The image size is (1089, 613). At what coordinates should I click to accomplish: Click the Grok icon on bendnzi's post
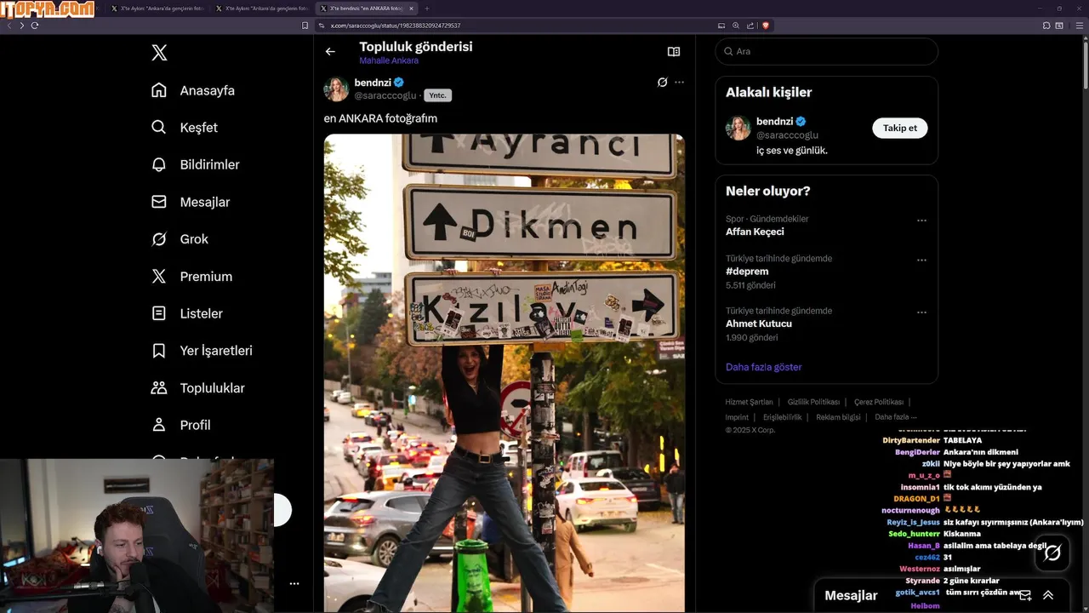pyautogui.click(x=662, y=83)
